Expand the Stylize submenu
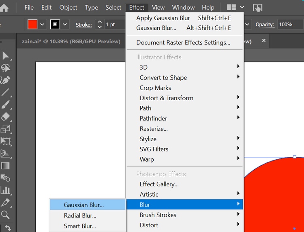 tap(184, 139)
